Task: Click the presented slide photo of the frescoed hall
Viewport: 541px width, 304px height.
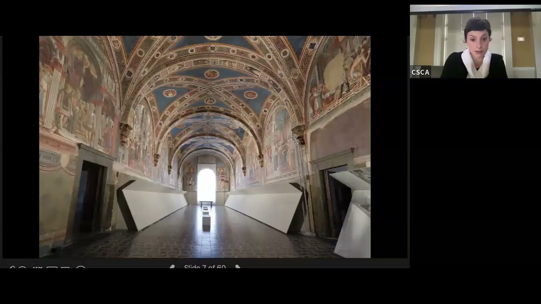Action: [205, 147]
